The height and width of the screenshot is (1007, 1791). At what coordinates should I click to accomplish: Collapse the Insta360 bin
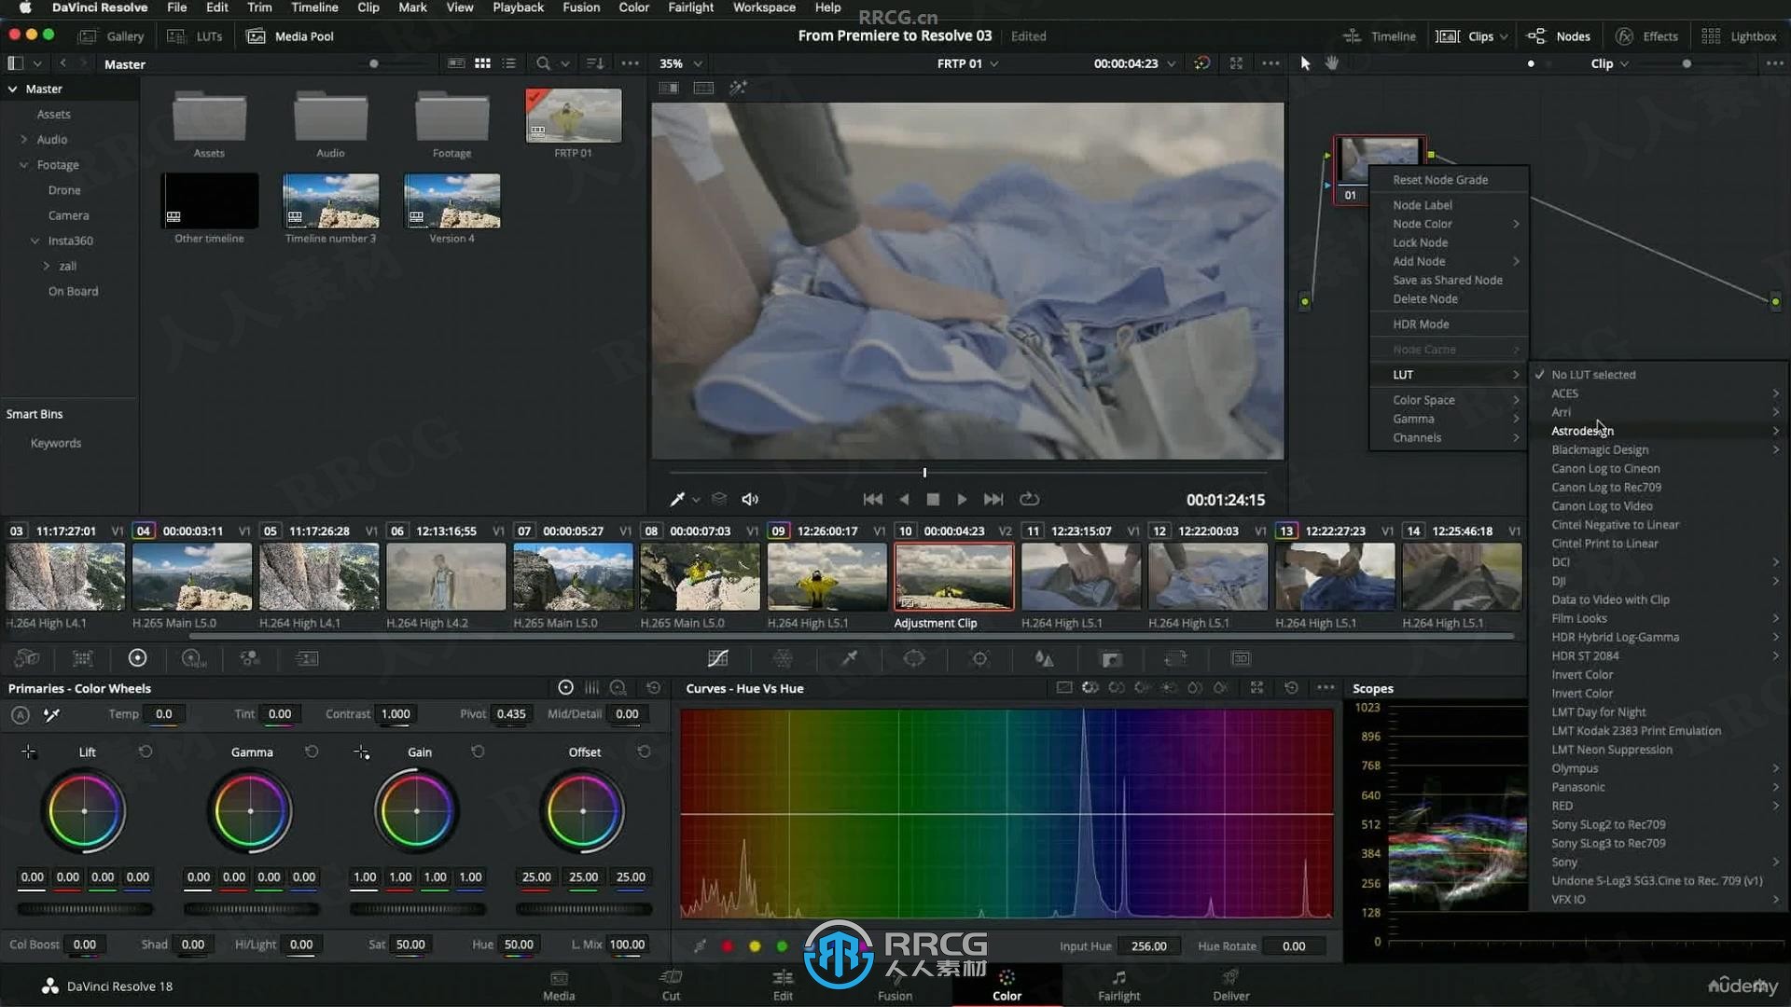(x=35, y=241)
